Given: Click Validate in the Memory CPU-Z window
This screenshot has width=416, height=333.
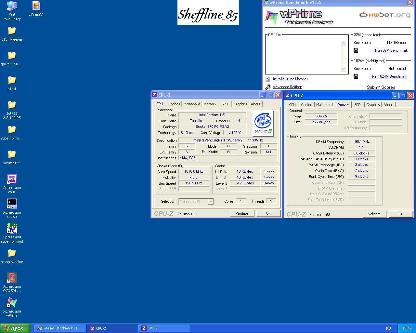Looking at the screenshot, I should coord(374,214).
